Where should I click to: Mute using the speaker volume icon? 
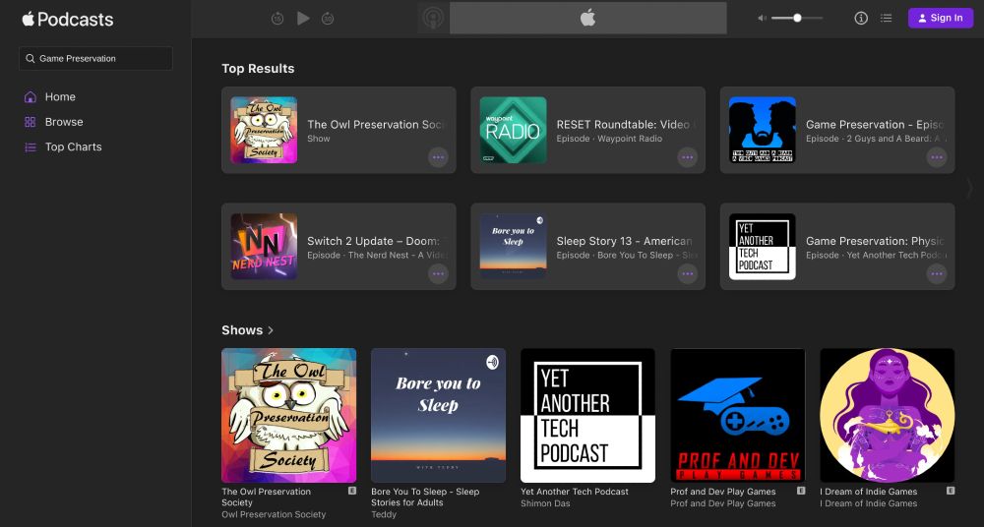pyautogui.click(x=762, y=19)
